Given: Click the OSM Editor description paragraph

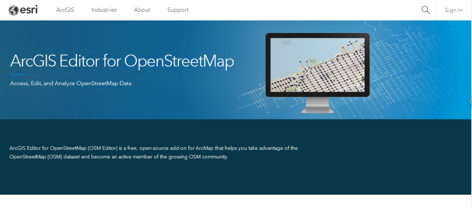Looking at the screenshot, I should point(153,153).
